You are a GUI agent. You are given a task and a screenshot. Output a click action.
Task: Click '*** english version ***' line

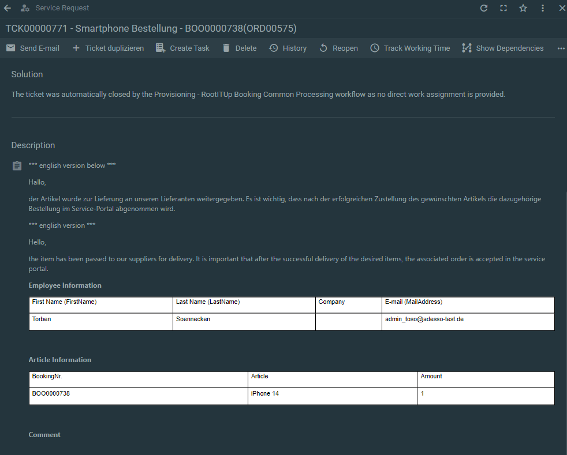[62, 225]
